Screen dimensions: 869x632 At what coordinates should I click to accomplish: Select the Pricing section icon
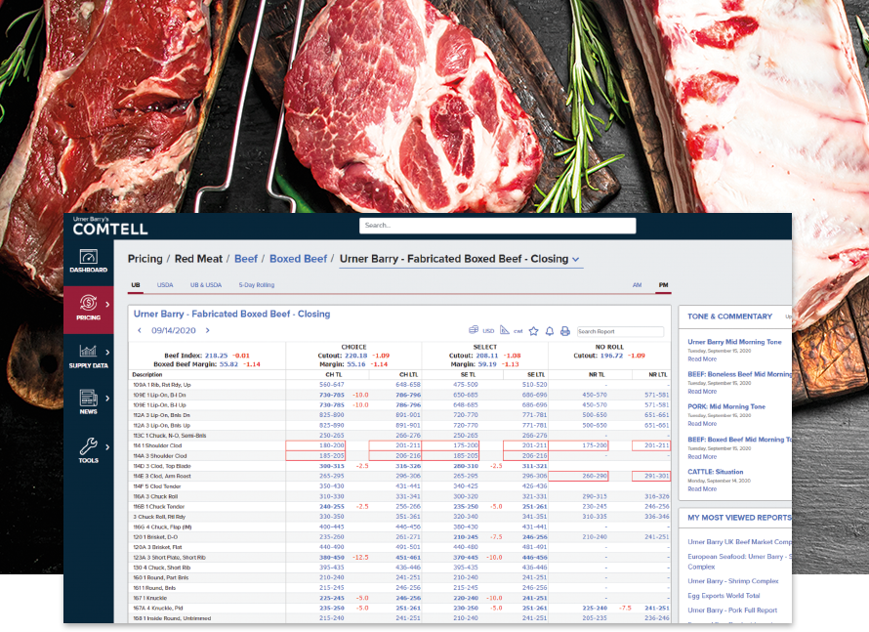coord(89,303)
